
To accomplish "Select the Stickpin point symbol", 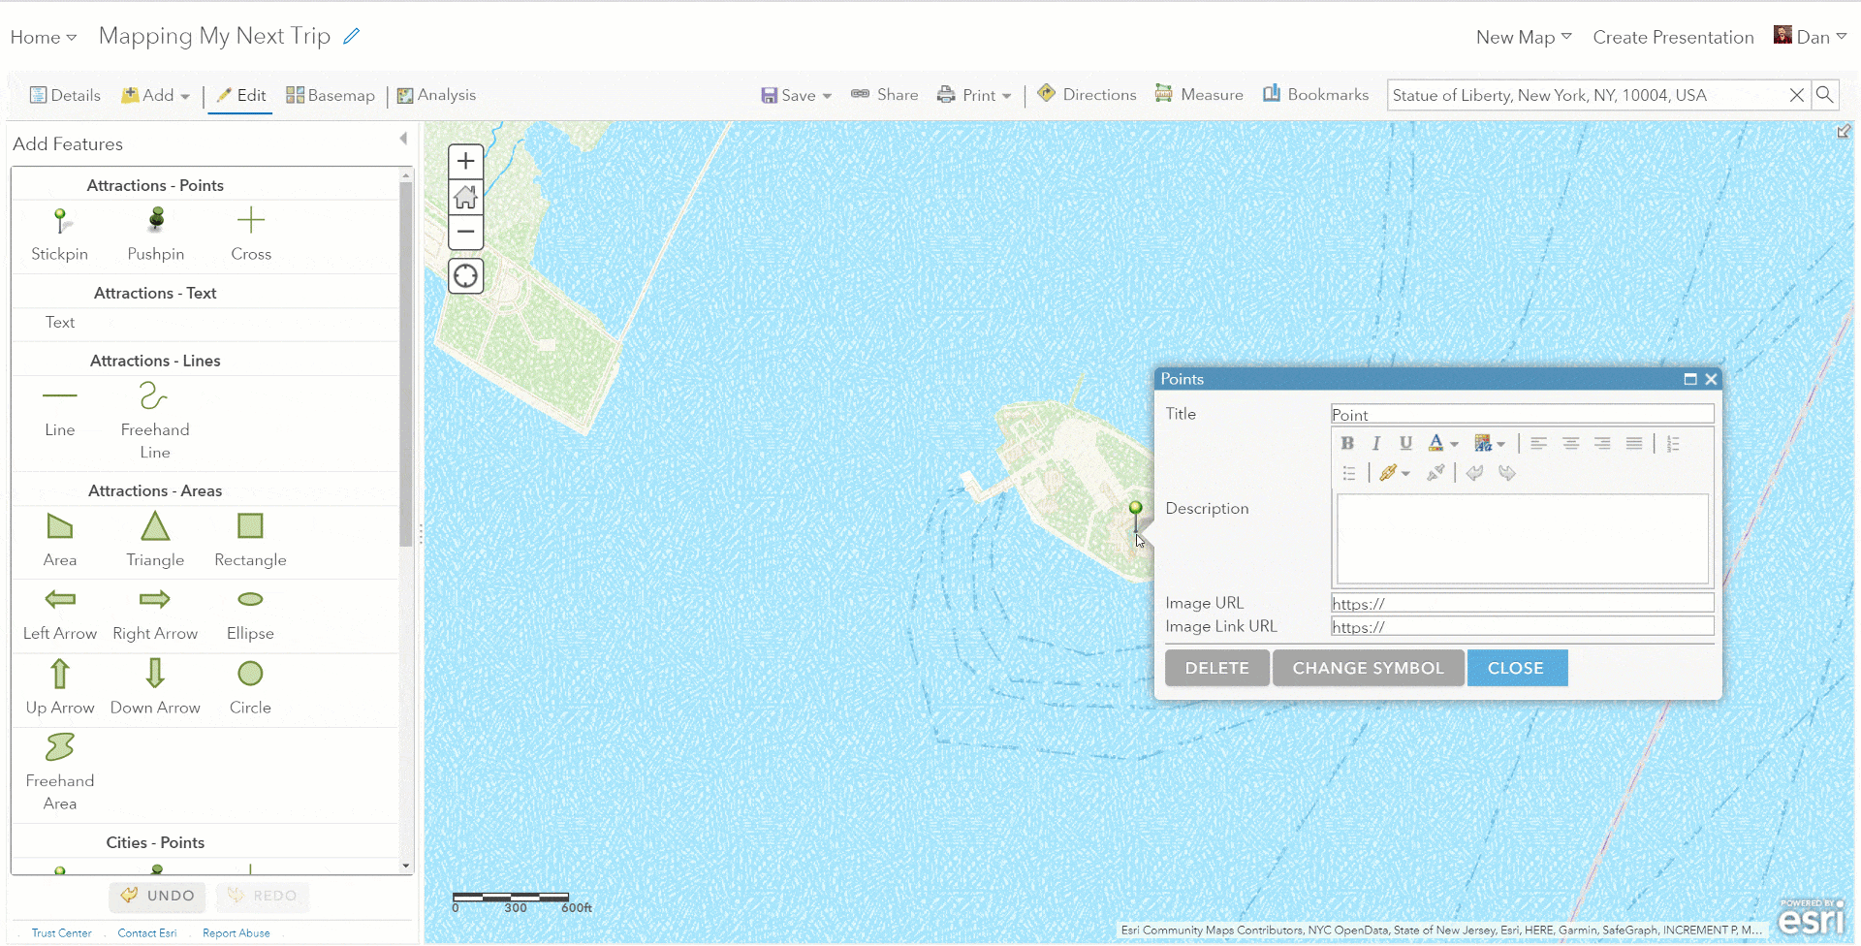I will [x=60, y=234].
